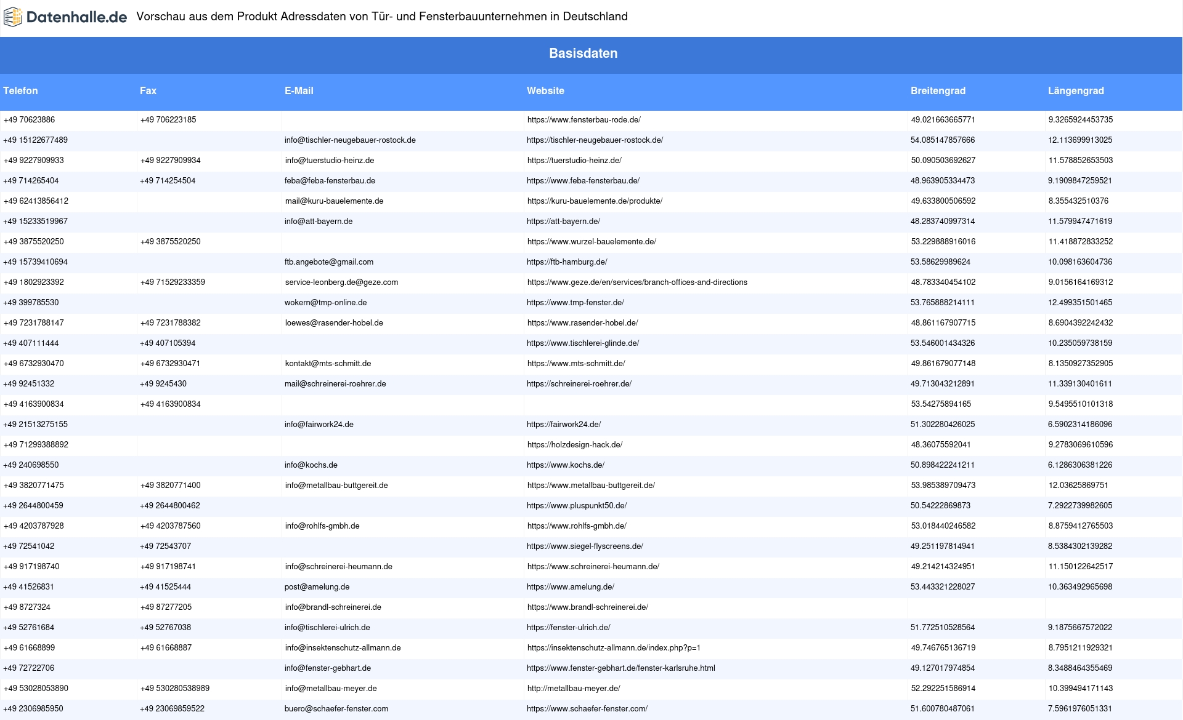
Task: Open website https://ftb-hamburg.de/
Action: pos(567,262)
